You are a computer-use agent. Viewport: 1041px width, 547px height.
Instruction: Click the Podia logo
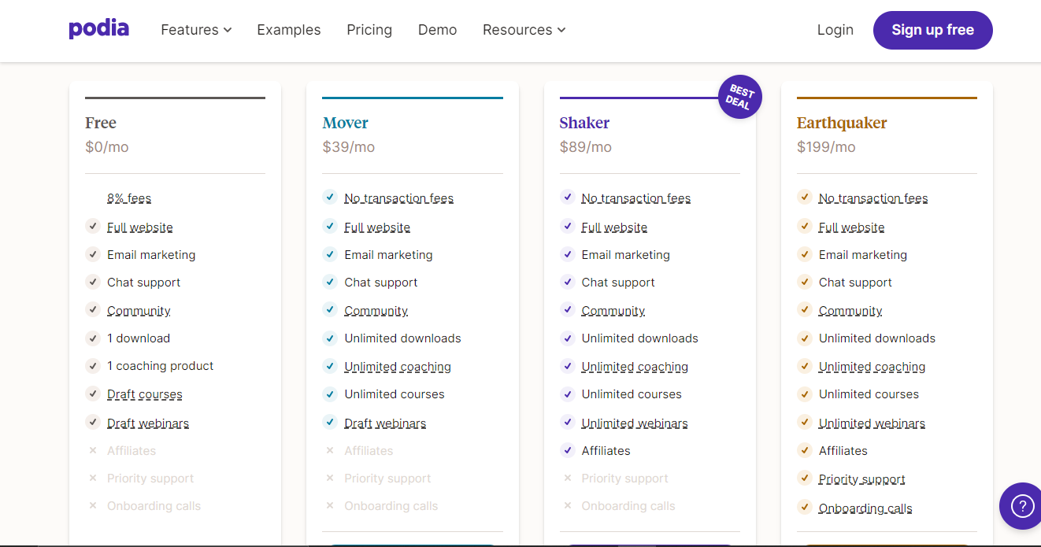click(98, 30)
